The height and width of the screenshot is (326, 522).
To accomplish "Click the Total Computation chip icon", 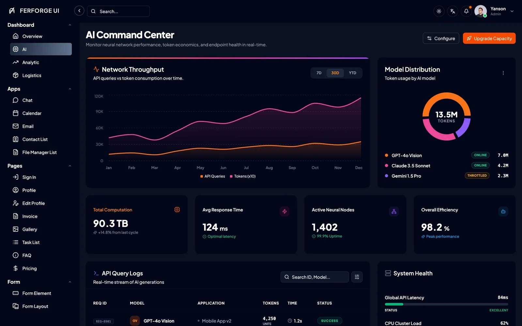I will click(177, 210).
